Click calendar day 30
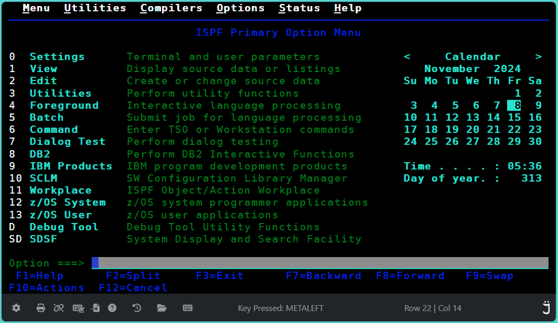This screenshot has height=323, width=558. click(535, 141)
